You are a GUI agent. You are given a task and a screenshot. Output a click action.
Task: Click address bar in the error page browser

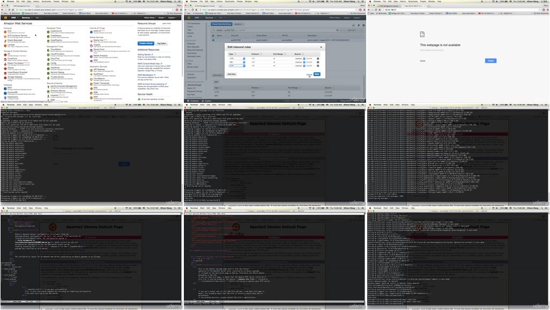460,10
